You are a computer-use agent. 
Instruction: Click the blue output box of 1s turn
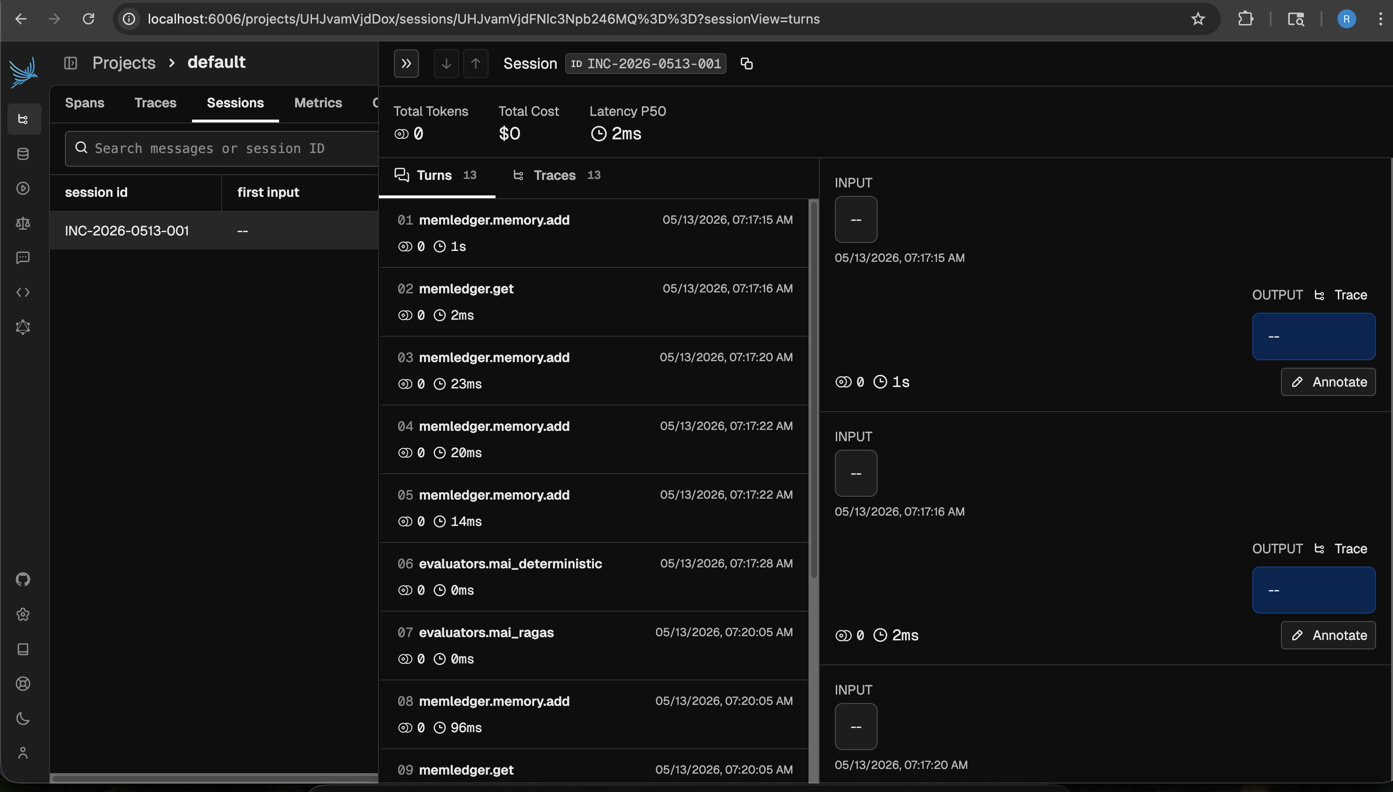[1313, 336]
